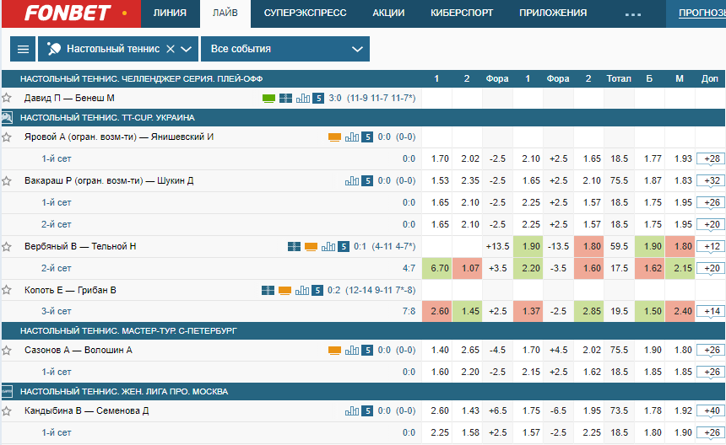Remove the Настольный теннис filter with X

171,49
